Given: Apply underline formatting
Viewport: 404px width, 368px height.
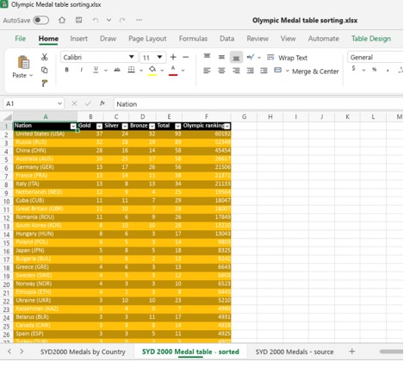Looking at the screenshot, I should pyautogui.click(x=96, y=70).
